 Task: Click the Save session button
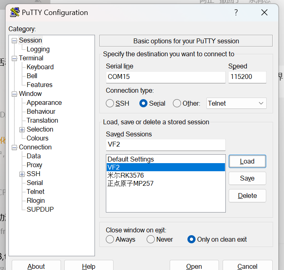tap(247, 178)
